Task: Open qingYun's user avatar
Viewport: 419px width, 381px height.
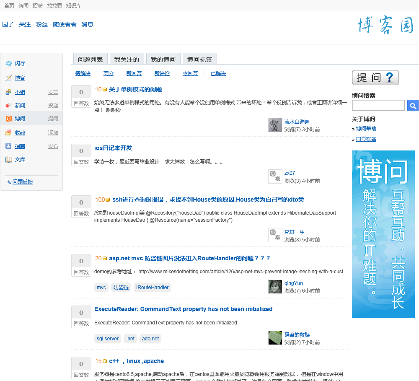Action: click(x=275, y=287)
